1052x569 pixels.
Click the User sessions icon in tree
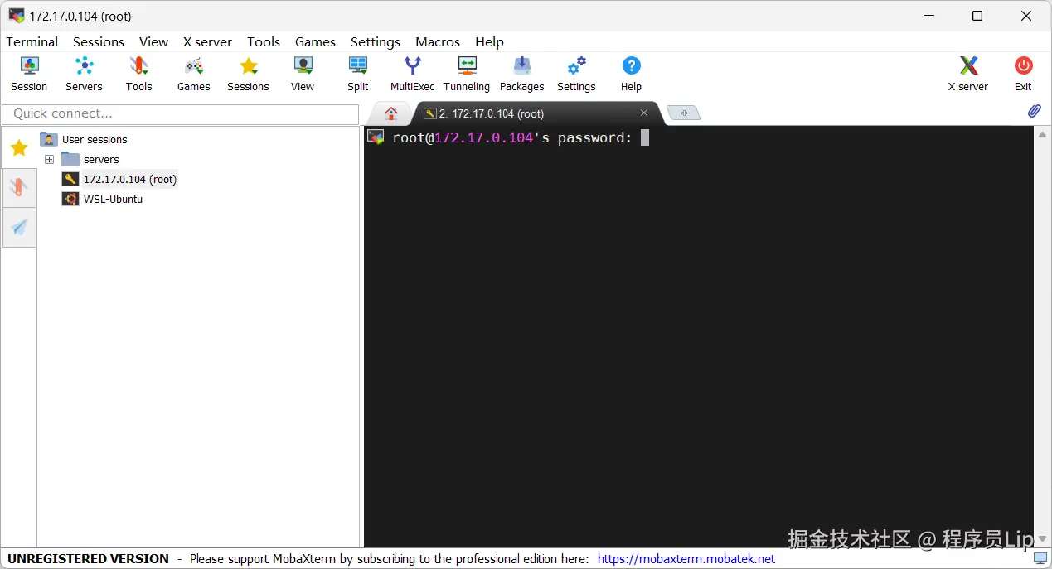point(49,139)
